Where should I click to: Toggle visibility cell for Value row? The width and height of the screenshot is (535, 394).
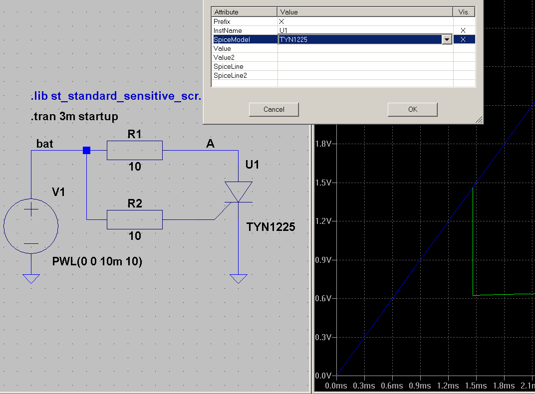[463, 48]
